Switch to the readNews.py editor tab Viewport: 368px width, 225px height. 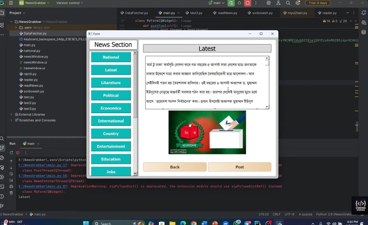tap(225, 13)
